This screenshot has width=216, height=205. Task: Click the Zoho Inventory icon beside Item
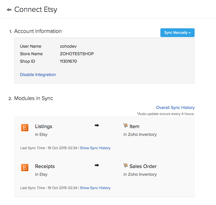point(126,125)
